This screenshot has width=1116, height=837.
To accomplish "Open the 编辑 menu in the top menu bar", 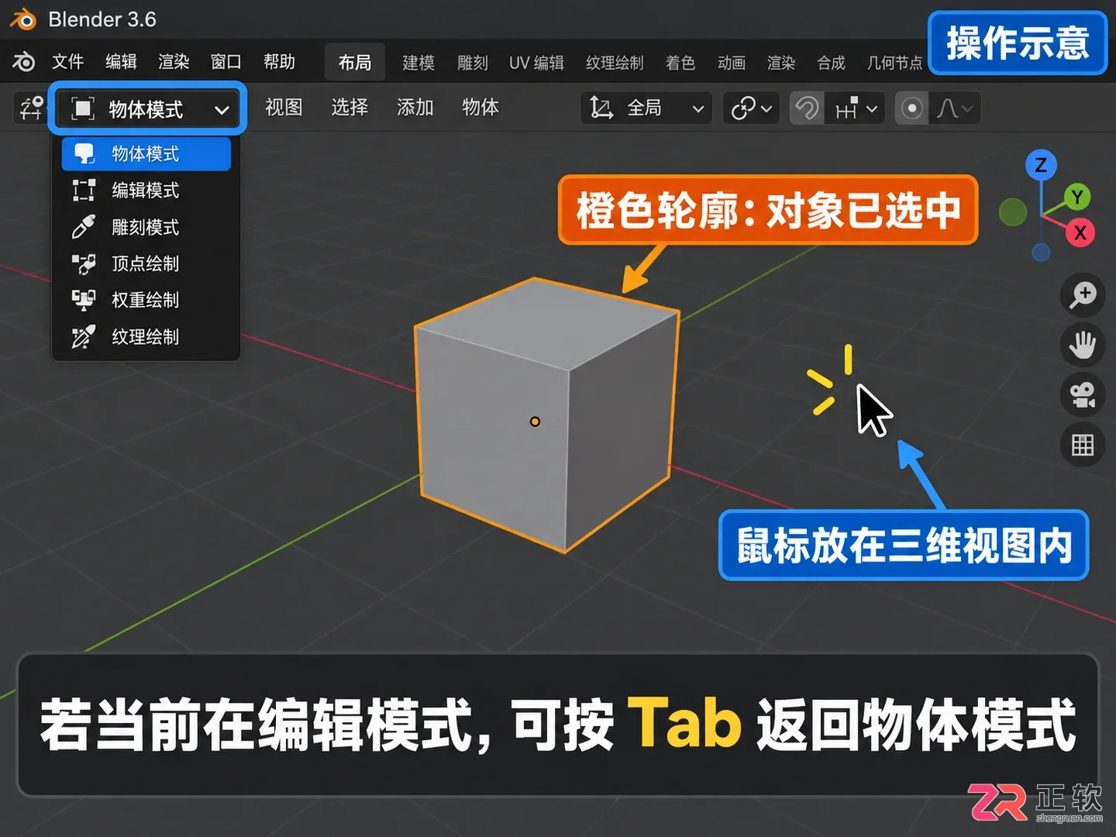I will 121,62.
